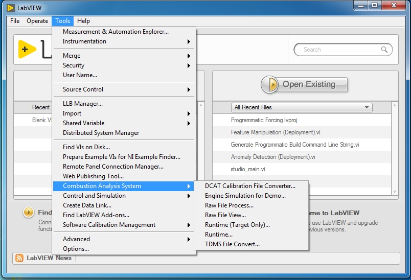Open Distributed System Manager
The width and height of the screenshot is (411, 280).
click(x=124, y=133)
